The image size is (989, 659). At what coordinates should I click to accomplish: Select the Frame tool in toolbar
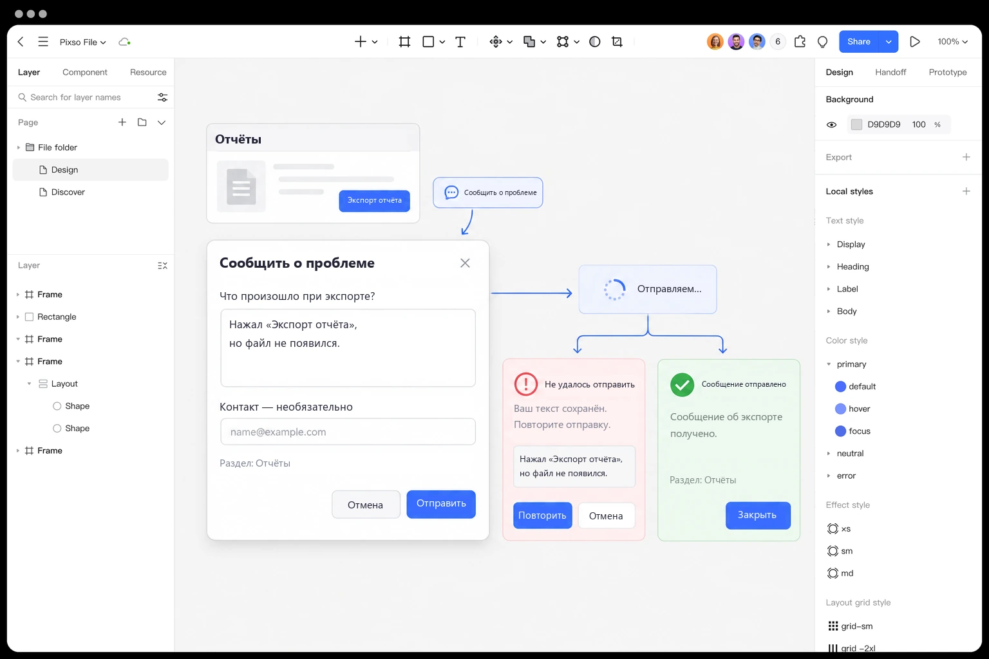pyautogui.click(x=404, y=42)
